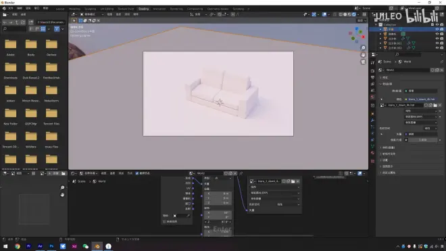Screen dimensions: 446x251
Task: Toggle the Use Nodes checkbox in node editor
Action: [137, 173]
